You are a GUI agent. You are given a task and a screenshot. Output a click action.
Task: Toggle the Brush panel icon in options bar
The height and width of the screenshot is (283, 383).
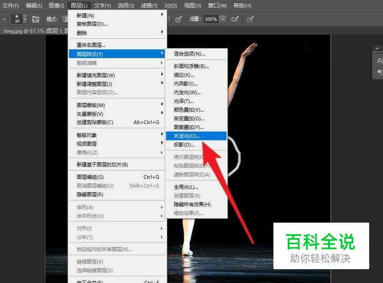(35, 19)
